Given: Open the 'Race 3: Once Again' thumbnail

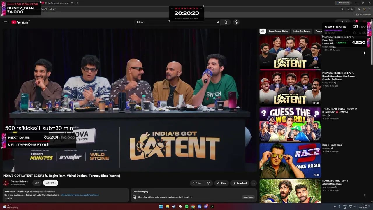Looking at the screenshot, I should click(290, 160).
